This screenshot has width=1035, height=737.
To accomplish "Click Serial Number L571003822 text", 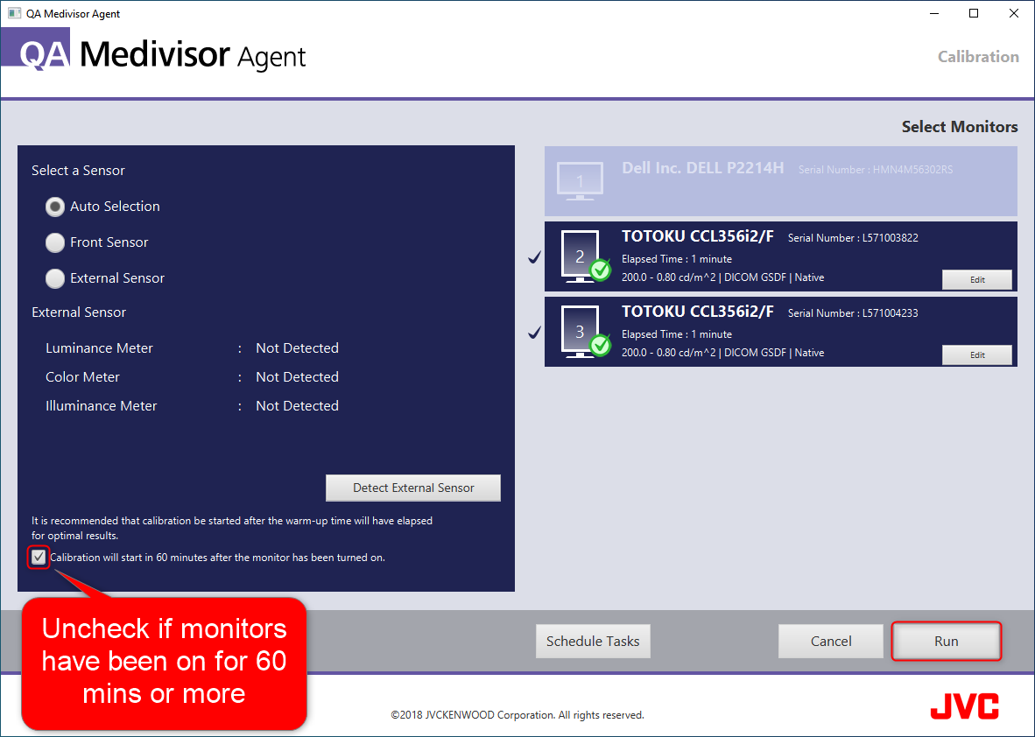I will click(853, 237).
